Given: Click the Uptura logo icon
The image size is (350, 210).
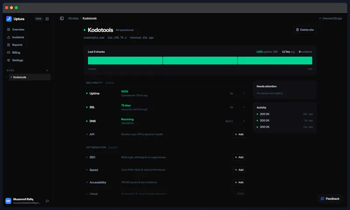Looking at the screenshot, I should click(9, 19).
